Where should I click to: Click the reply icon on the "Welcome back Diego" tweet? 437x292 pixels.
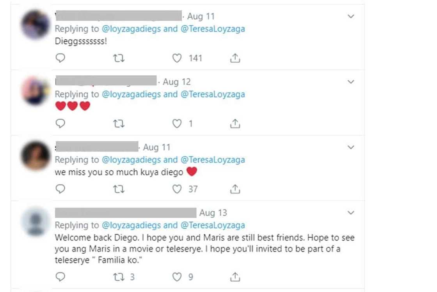tap(60, 277)
